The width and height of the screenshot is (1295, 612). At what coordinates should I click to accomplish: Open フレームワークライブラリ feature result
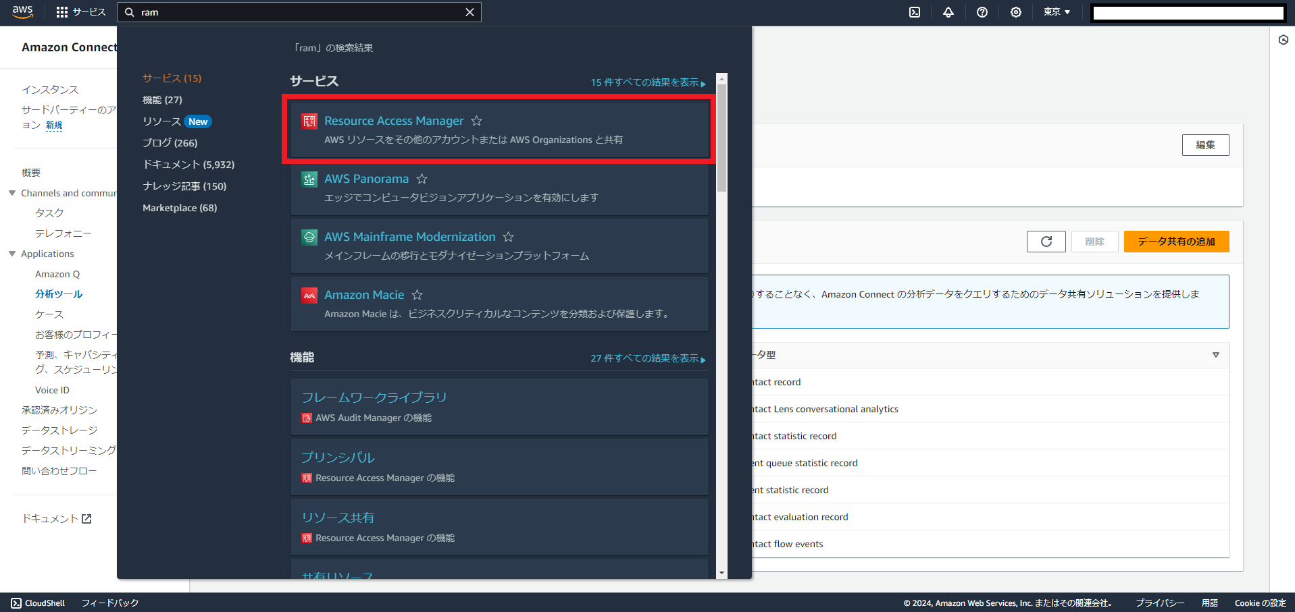(x=374, y=397)
